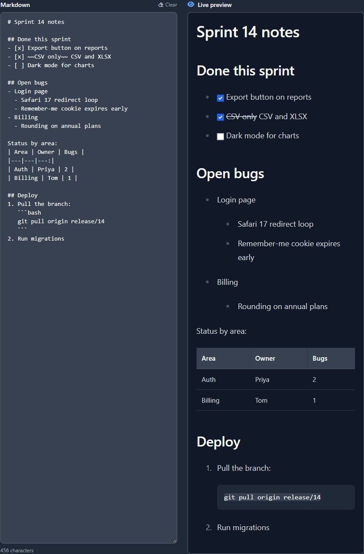Screen dimensions: 364x554
Task: Click the table separator line in editor
Action: (x=31, y=160)
